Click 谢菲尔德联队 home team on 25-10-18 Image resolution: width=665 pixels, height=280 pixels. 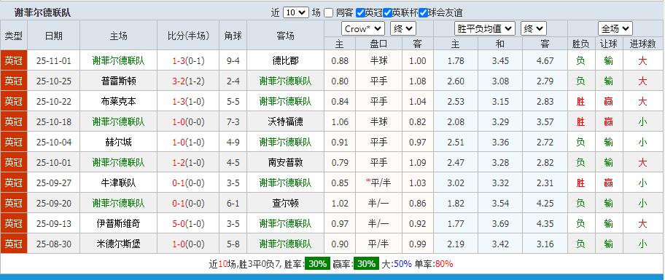(119, 121)
